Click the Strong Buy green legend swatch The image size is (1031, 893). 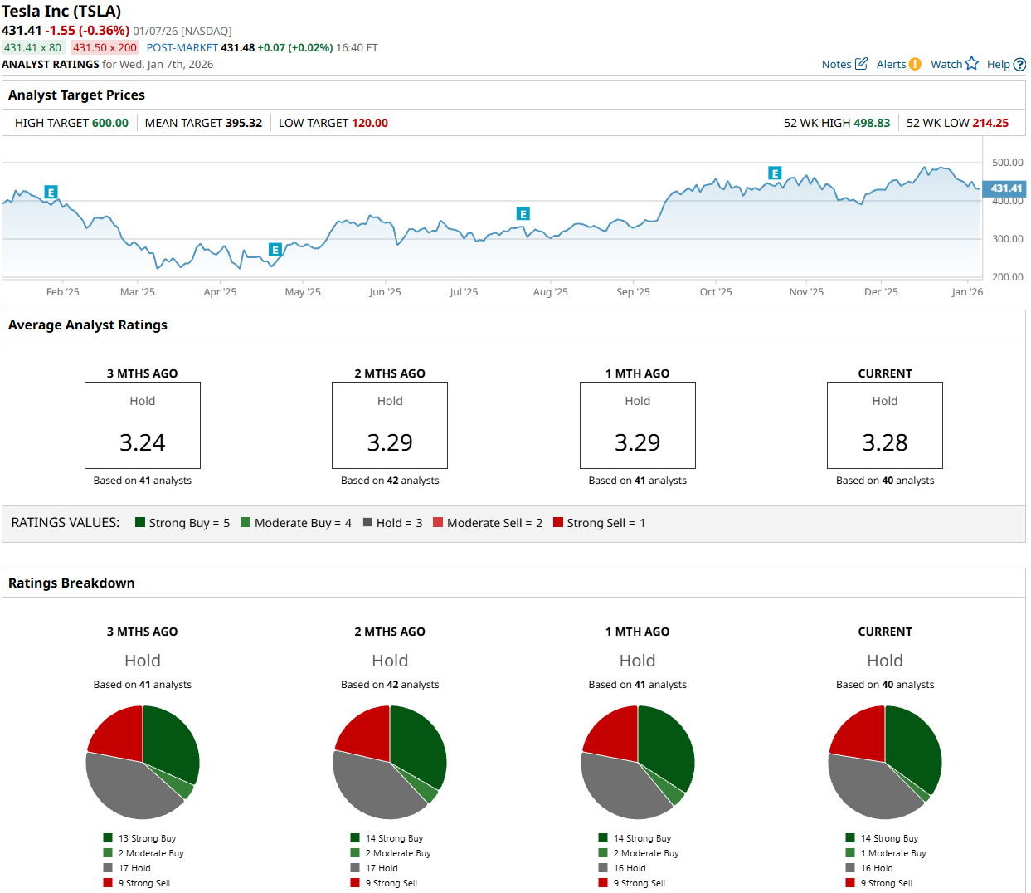(140, 522)
